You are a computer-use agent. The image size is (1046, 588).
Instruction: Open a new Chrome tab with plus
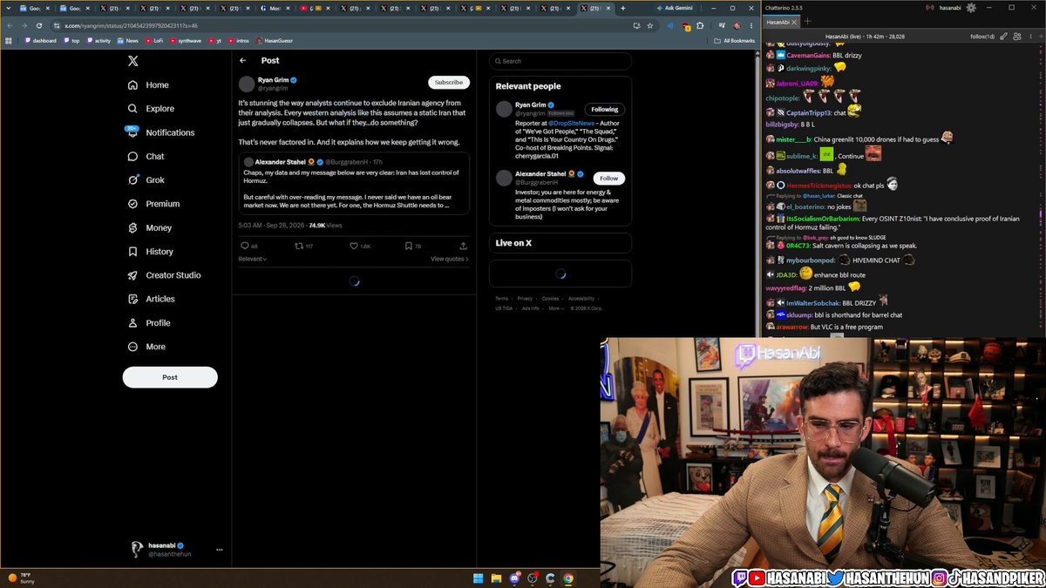click(x=622, y=8)
